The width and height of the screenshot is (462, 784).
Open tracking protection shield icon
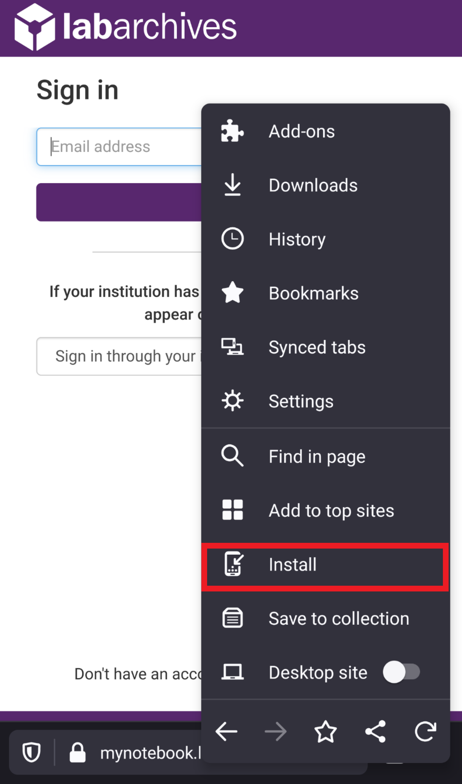[x=31, y=752]
